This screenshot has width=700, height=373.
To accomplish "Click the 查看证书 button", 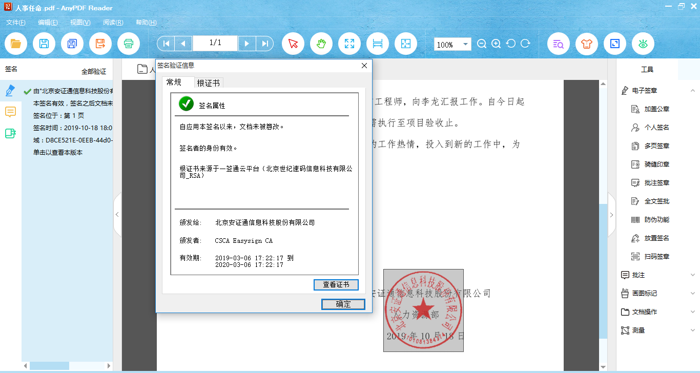I will [336, 285].
